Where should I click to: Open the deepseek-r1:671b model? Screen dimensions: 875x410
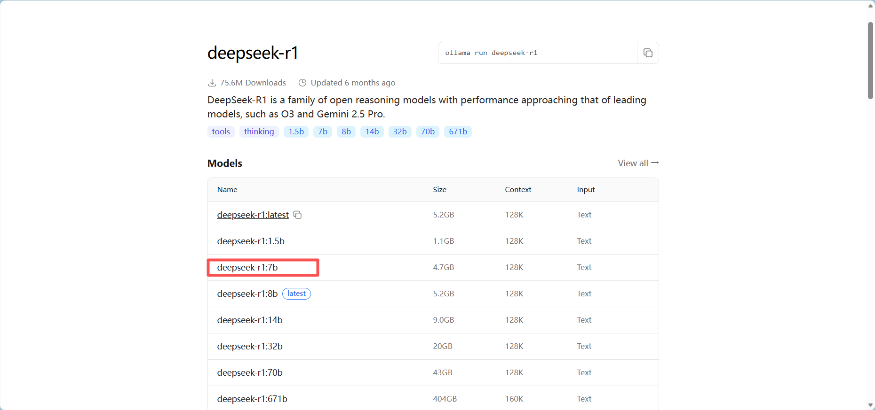click(252, 399)
